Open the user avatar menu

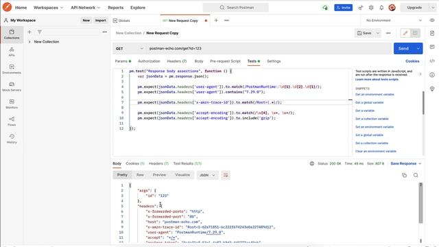[x=392, y=8]
